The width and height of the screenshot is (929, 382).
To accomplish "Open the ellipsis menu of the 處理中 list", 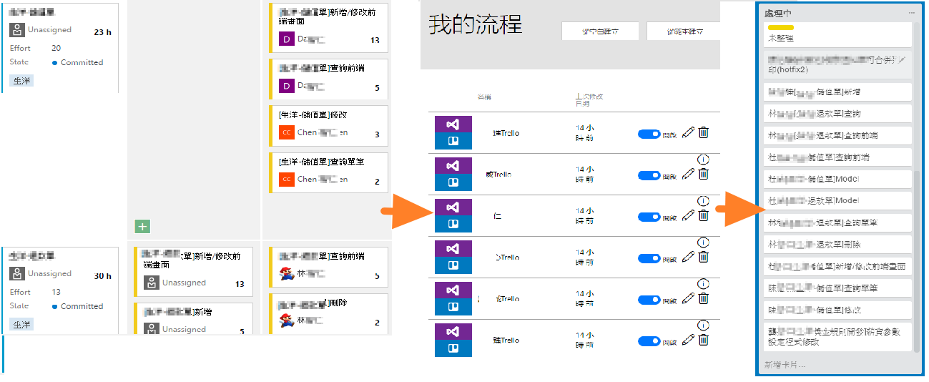I will click(x=911, y=13).
